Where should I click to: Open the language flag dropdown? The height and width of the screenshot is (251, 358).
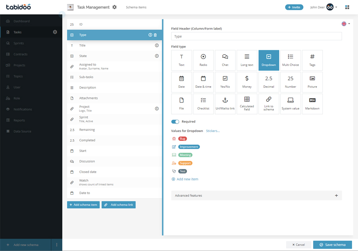[x=346, y=24]
